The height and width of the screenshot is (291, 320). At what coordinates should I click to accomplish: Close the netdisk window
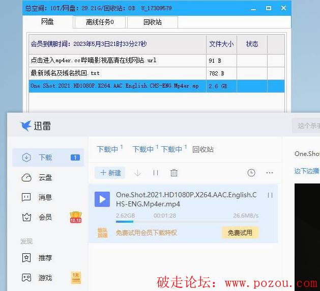click(283, 8)
